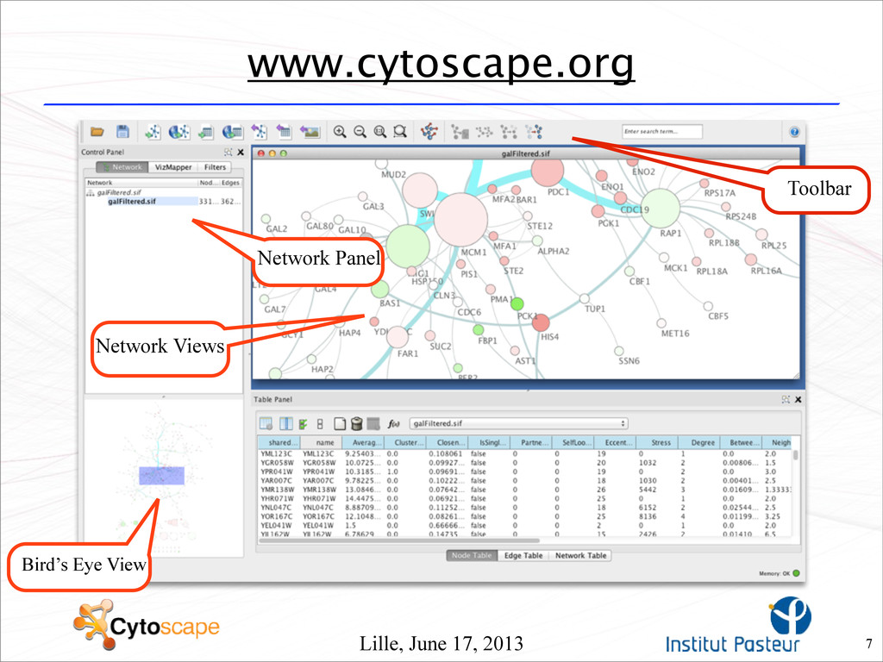883x662 pixels.
Task: Zoom out with the minus magnifier
Action: [360, 132]
